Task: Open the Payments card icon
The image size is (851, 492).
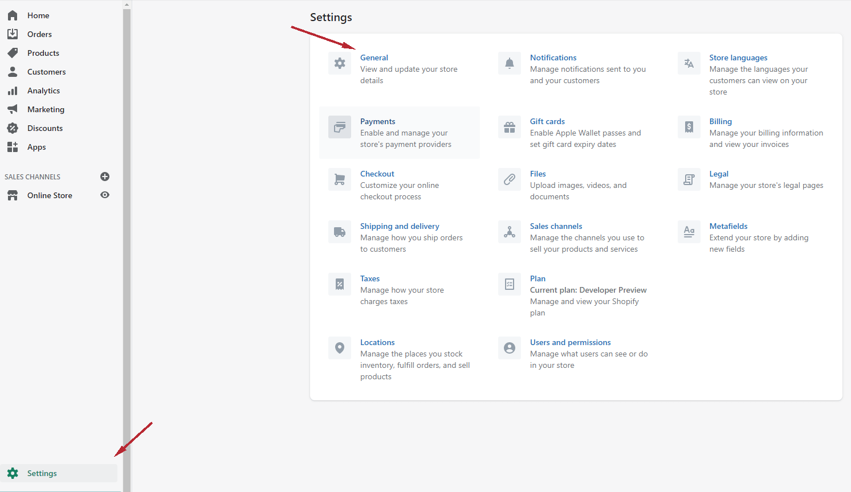Action: 340,127
